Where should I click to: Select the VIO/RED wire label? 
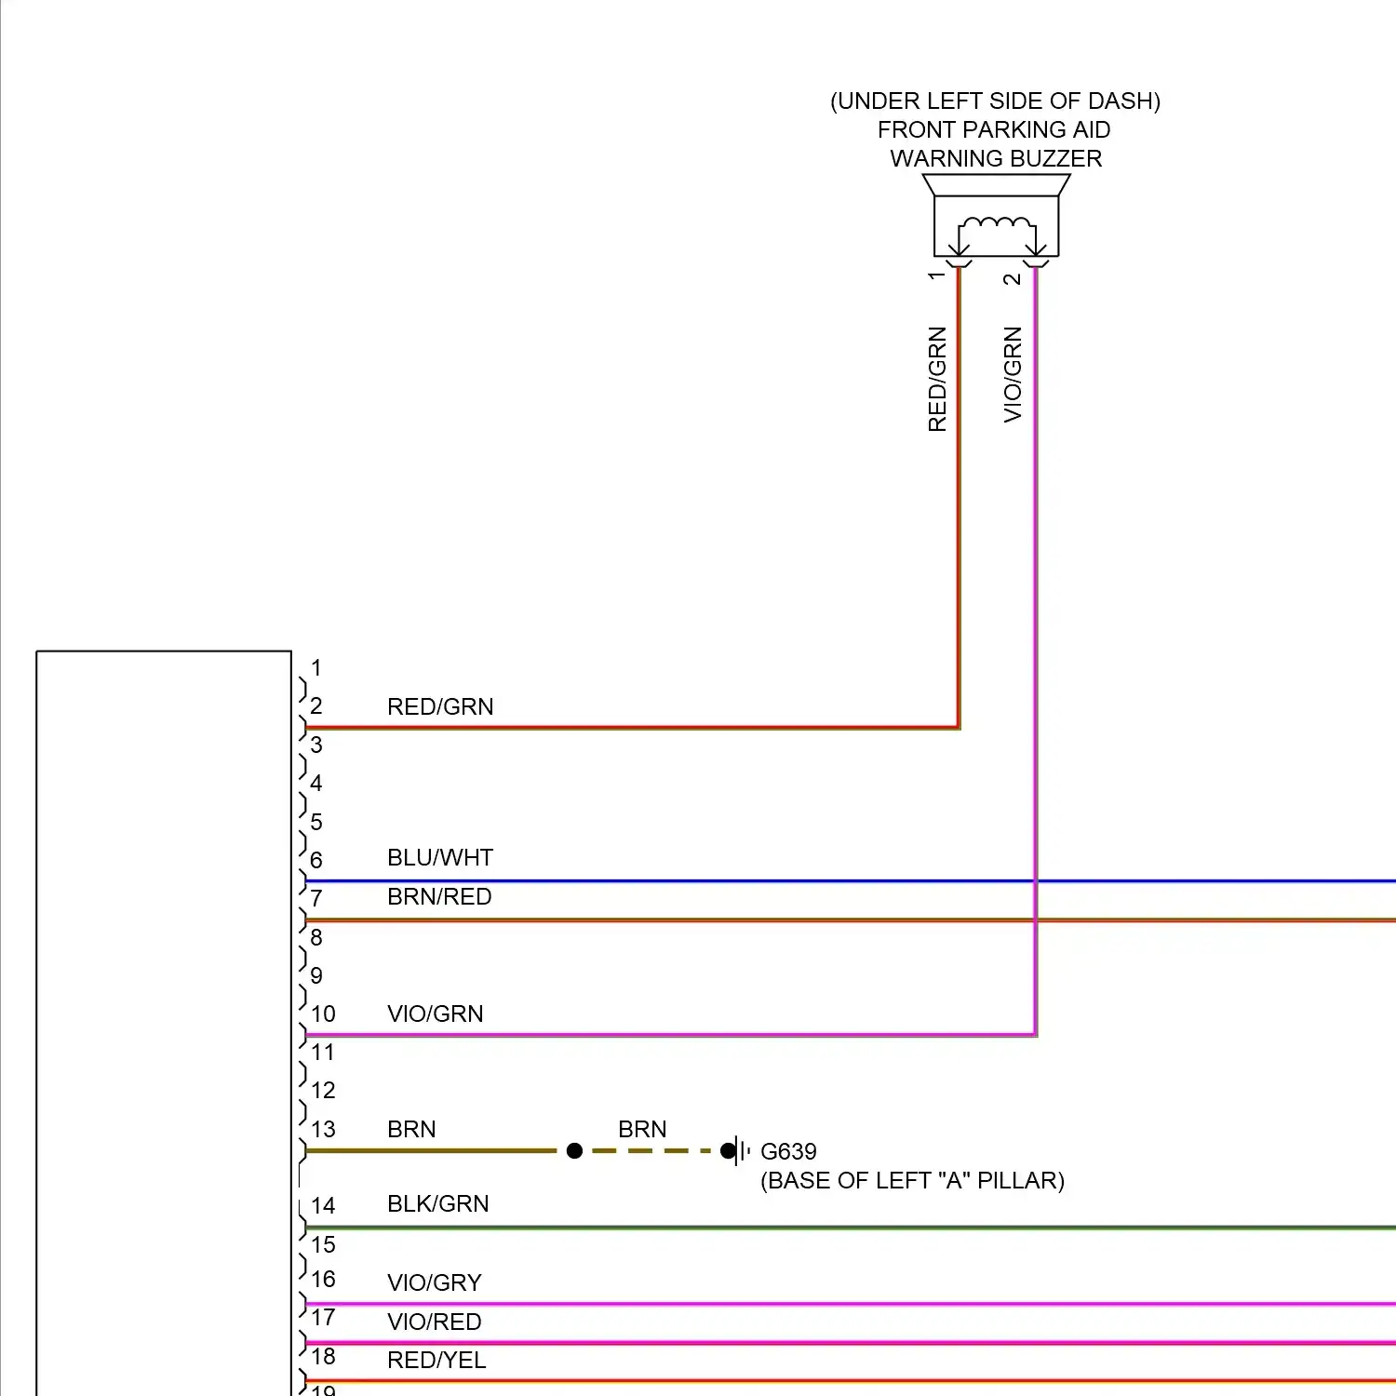pos(435,1322)
